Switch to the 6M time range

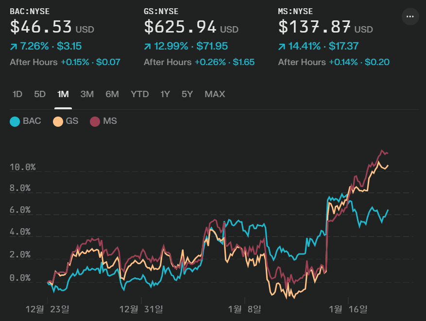[112, 94]
